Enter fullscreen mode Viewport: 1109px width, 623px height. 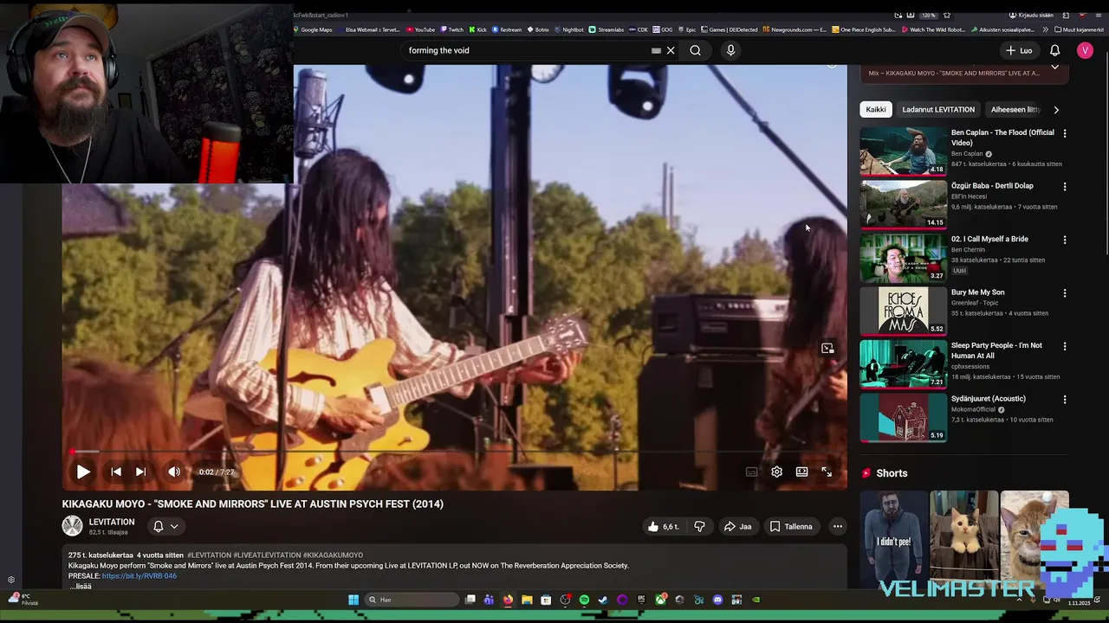click(827, 472)
